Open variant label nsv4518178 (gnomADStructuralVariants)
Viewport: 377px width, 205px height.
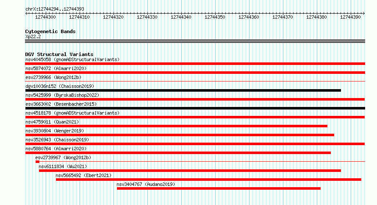[72, 113]
